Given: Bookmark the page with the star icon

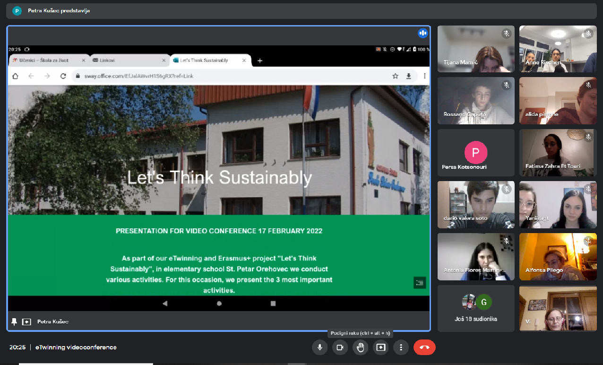Looking at the screenshot, I should click(395, 76).
